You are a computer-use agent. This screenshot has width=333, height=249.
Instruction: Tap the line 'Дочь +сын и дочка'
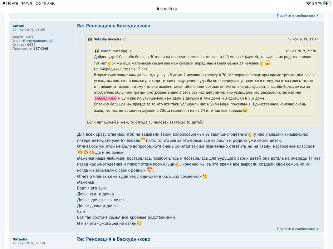click(95, 194)
